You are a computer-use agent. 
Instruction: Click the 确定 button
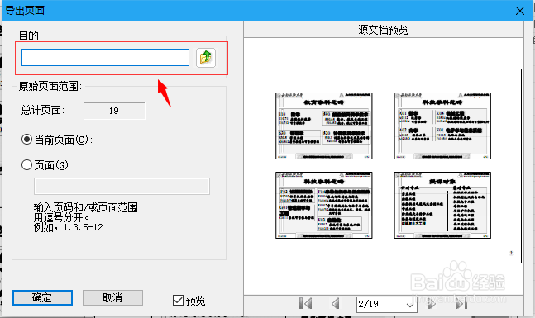point(42,297)
